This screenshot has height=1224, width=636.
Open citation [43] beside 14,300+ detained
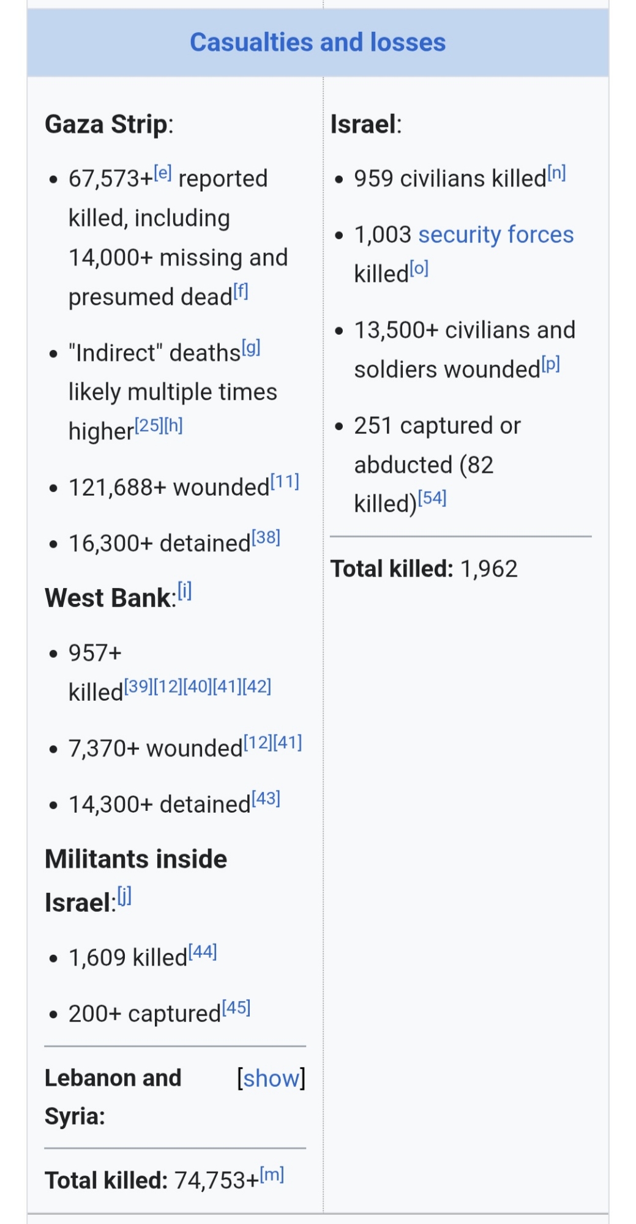pos(266,799)
